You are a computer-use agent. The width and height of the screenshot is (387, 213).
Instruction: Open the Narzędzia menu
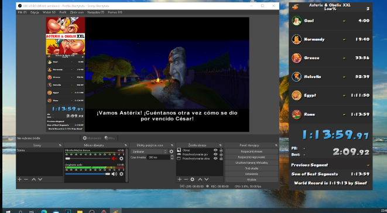coord(96,12)
